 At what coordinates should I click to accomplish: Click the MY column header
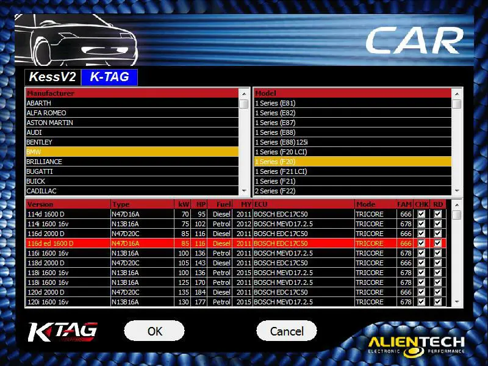pos(243,204)
